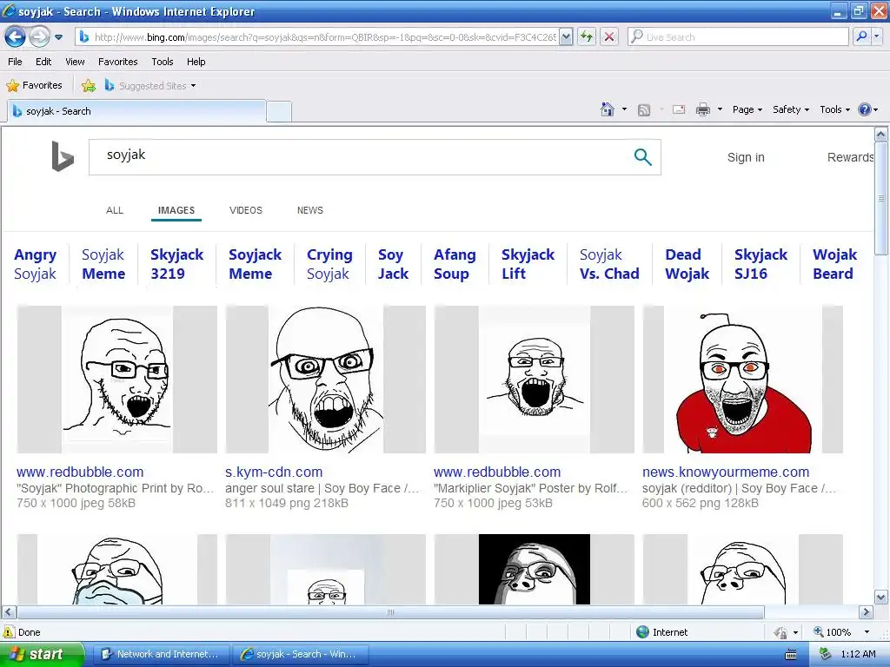Click the Add to Favorites Bar icon
The image size is (890, 667).
click(x=89, y=86)
